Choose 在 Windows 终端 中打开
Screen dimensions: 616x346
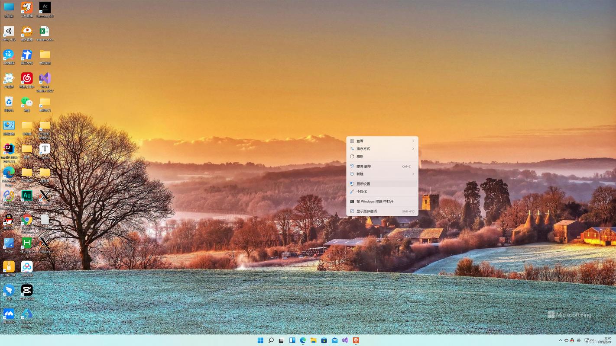click(x=382, y=202)
